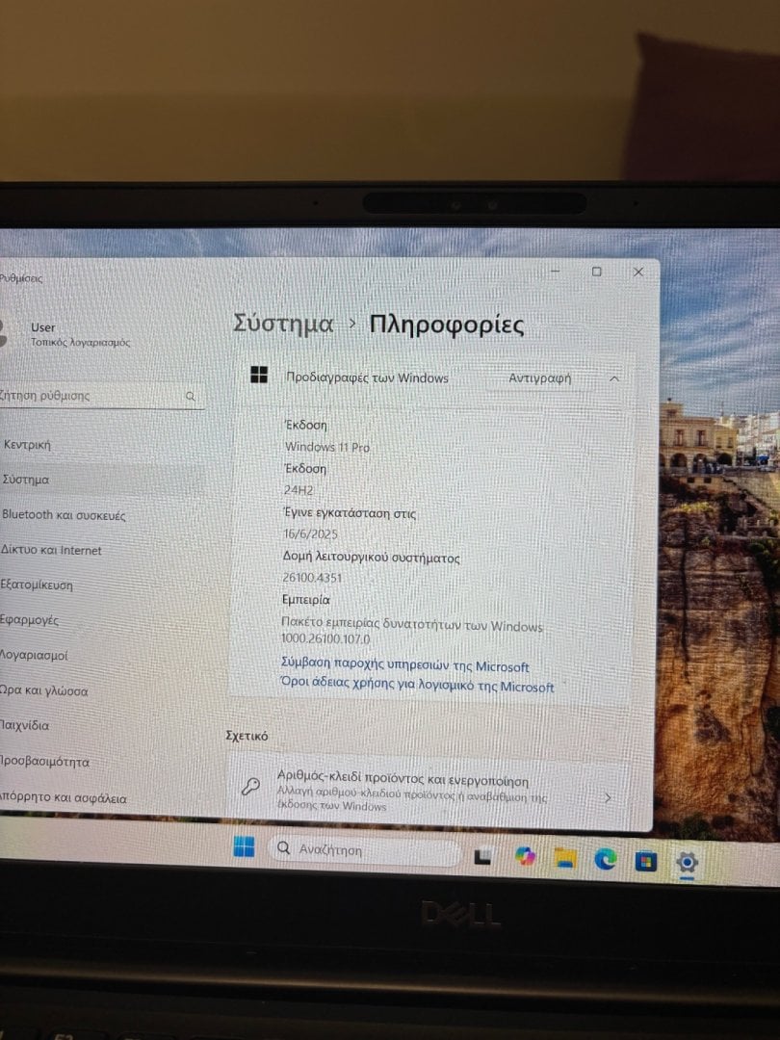Open Microsoft Store from the taskbar
This screenshot has width=780, height=1040.
[x=645, y=862]
